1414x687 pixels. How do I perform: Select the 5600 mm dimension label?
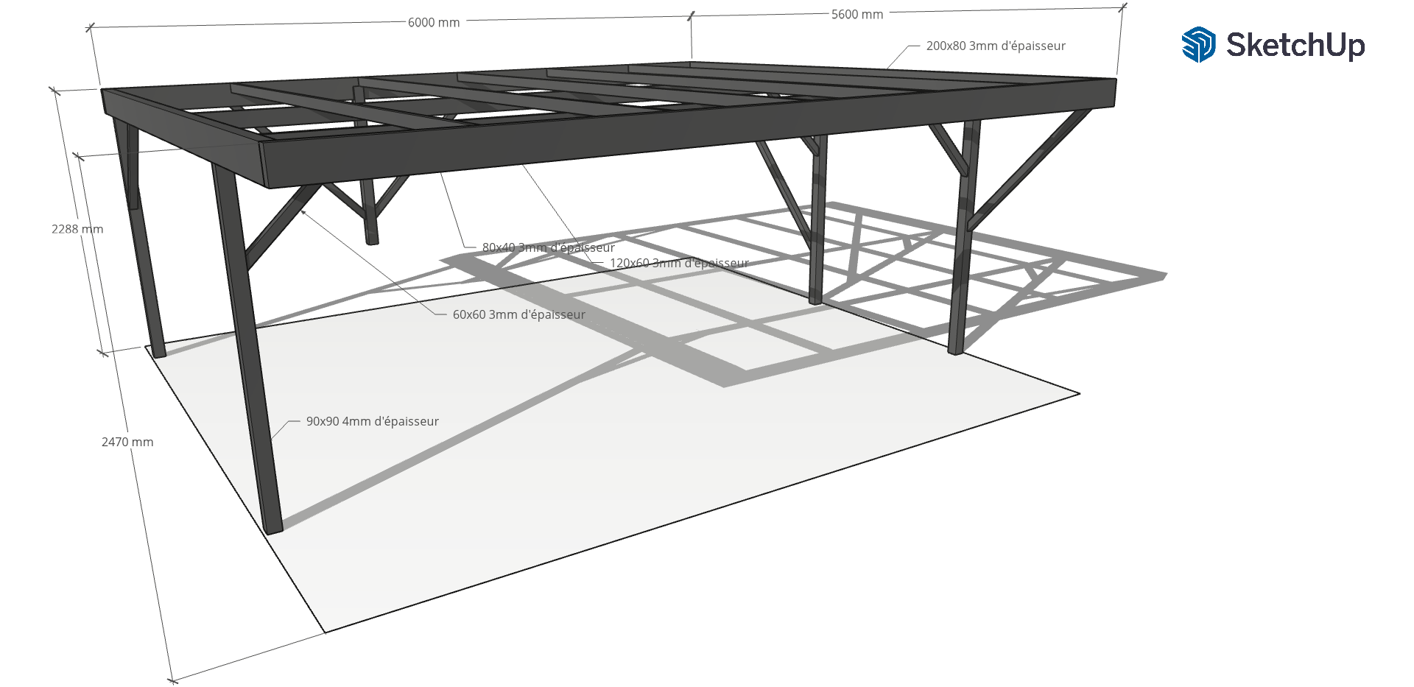click(x=857, y=15)
